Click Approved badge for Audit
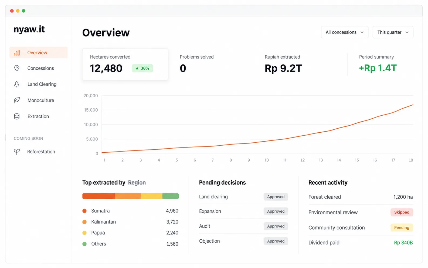The height and width of the screenshot is (268, 428). [276, 226]
